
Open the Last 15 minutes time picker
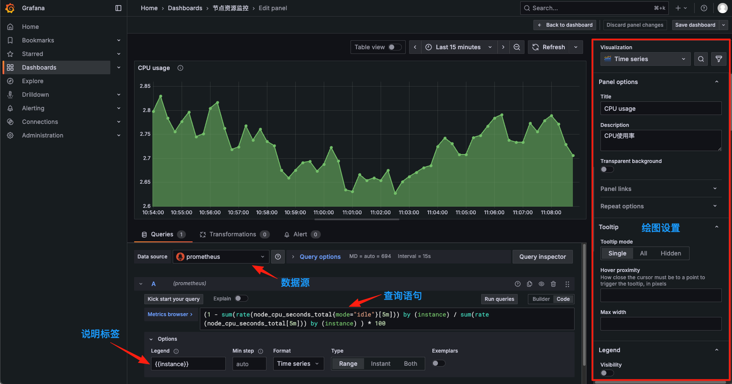458,47
